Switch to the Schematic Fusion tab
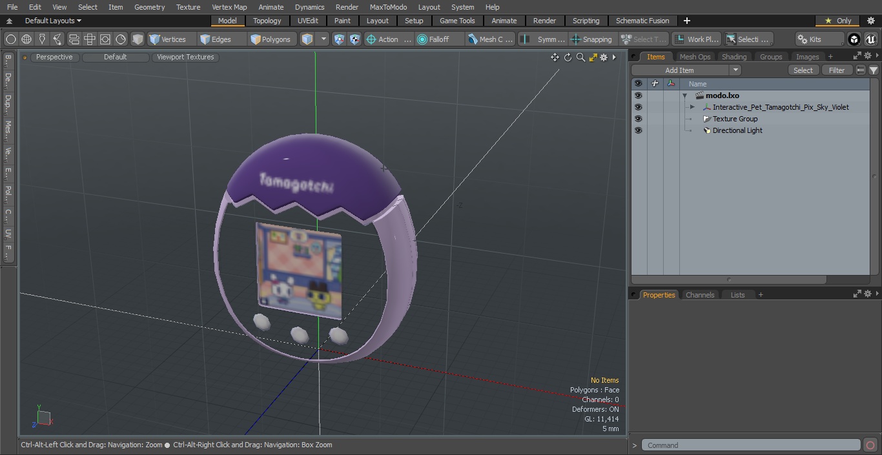The height and width of the screenshot is (455, 882). [642, 21]
